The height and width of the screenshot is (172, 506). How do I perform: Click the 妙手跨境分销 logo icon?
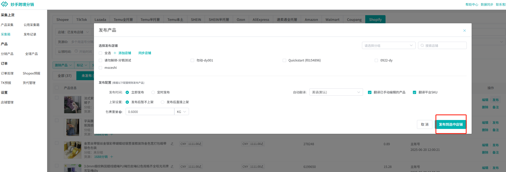coord(5,4)
